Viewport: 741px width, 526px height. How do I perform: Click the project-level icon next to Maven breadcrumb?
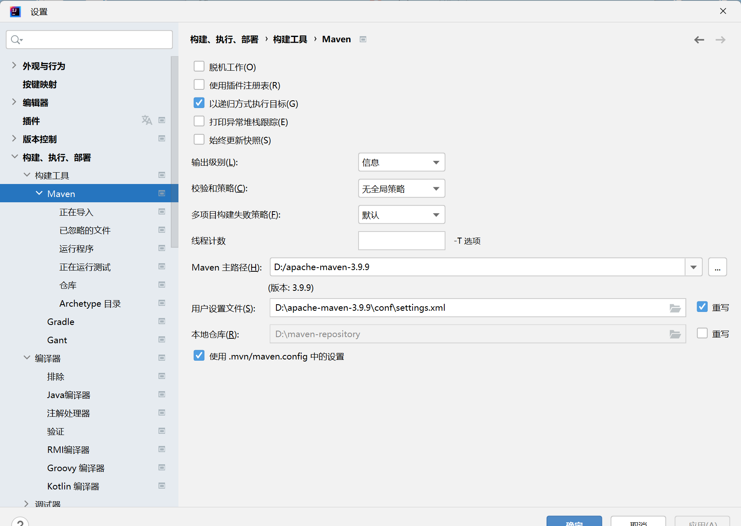coord(363,39)
